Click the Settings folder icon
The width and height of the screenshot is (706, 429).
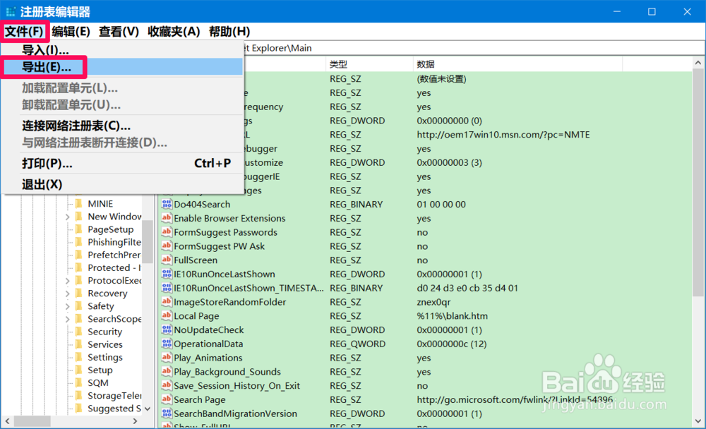tap(78, 357)
